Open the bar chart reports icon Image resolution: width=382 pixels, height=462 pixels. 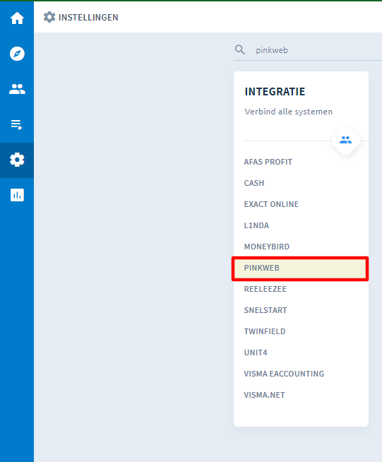[x=17, y=195]
